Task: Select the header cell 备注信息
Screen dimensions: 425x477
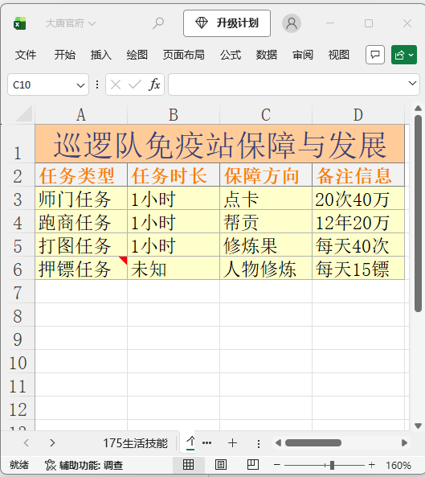Action: tap(358, 175)
